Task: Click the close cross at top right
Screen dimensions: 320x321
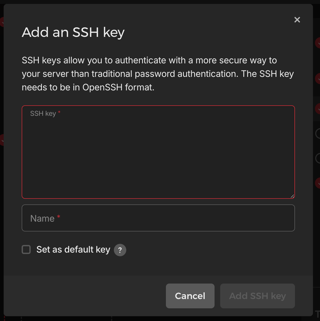Action: [297, 20]
